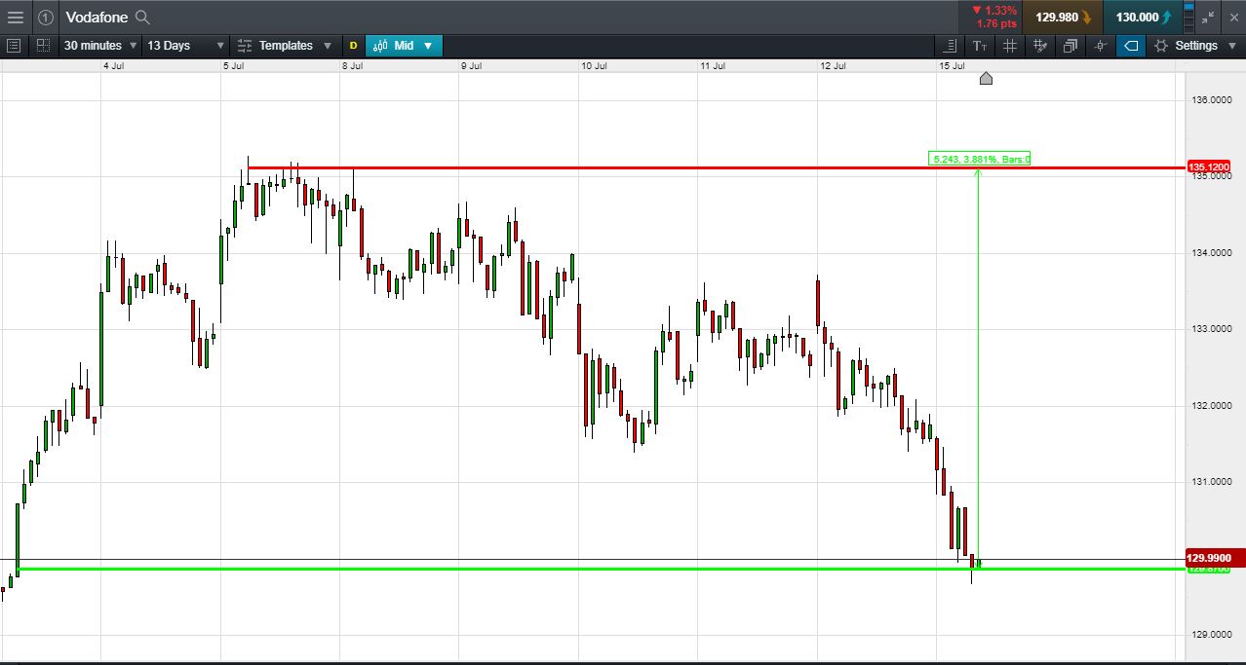Open the Settings menu

point(1195,46)
